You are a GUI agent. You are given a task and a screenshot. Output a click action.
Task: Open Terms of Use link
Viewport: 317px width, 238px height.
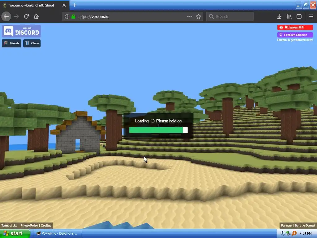(9, 226)
